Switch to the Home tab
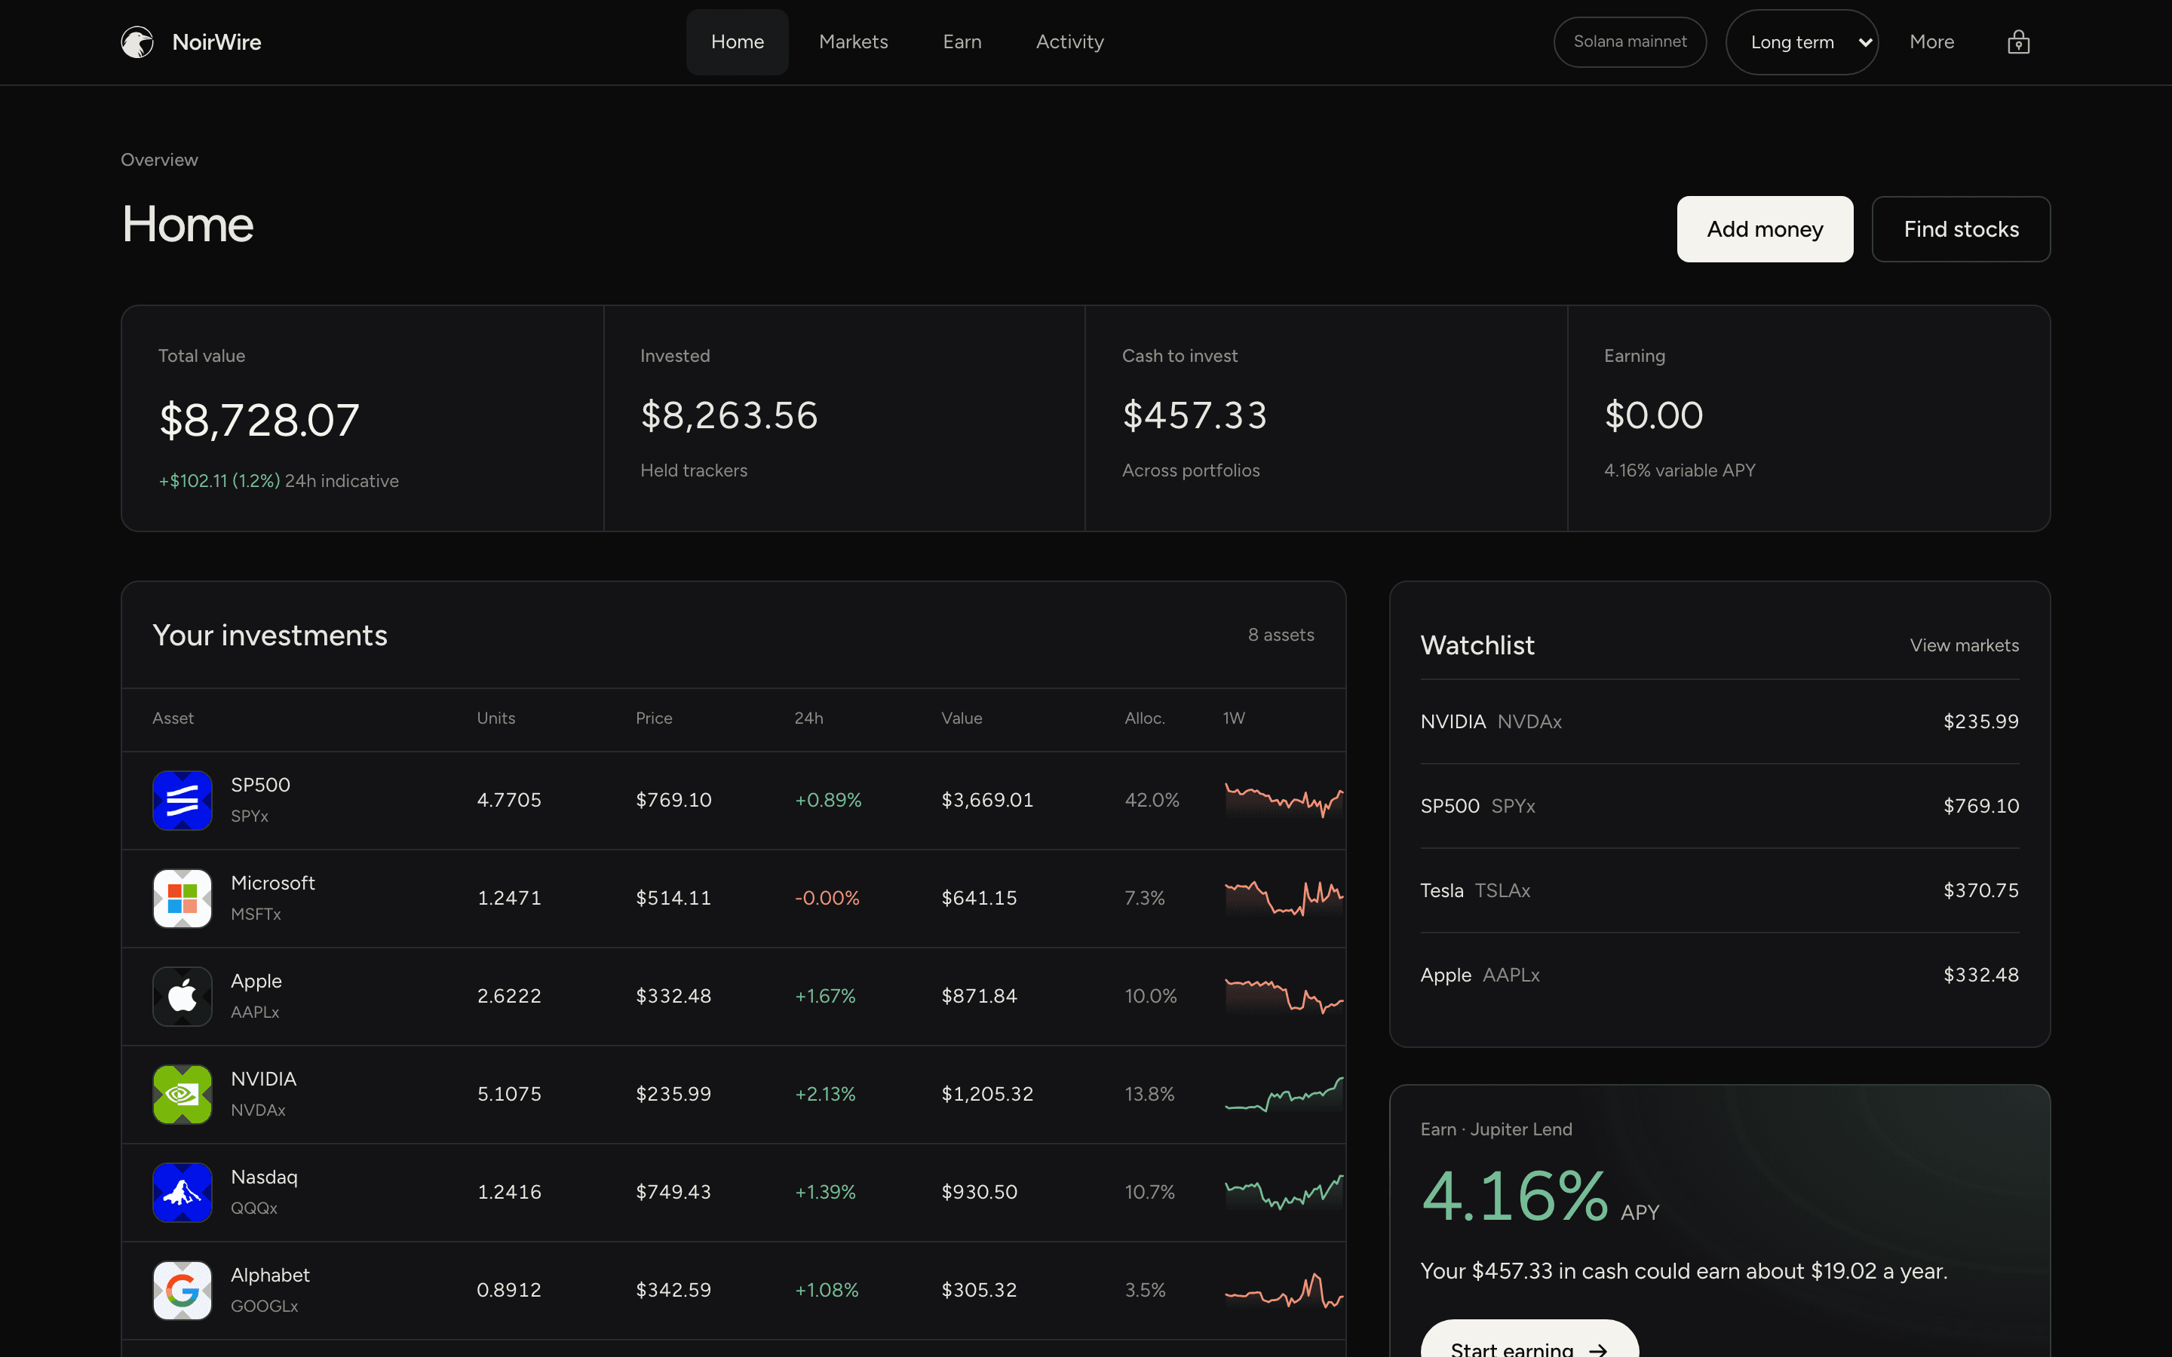 tap(737, 42)
